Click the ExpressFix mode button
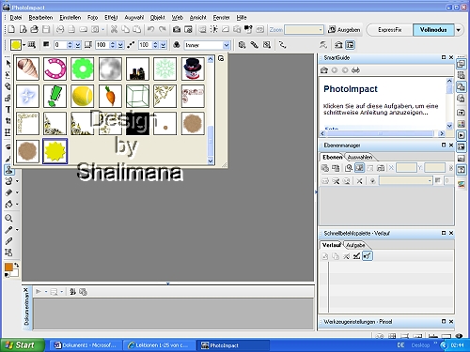This screenshot has width=470, height=352. (389, 30)
